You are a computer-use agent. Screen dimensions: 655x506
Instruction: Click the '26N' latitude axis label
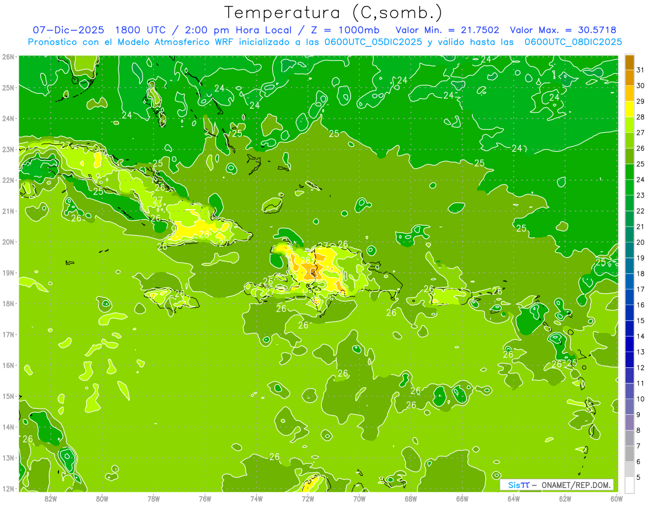[x=8, y=57]
